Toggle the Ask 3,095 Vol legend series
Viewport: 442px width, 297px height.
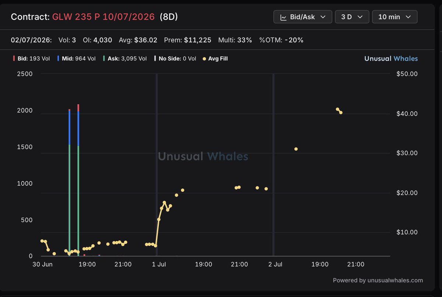tap(125, 58)
